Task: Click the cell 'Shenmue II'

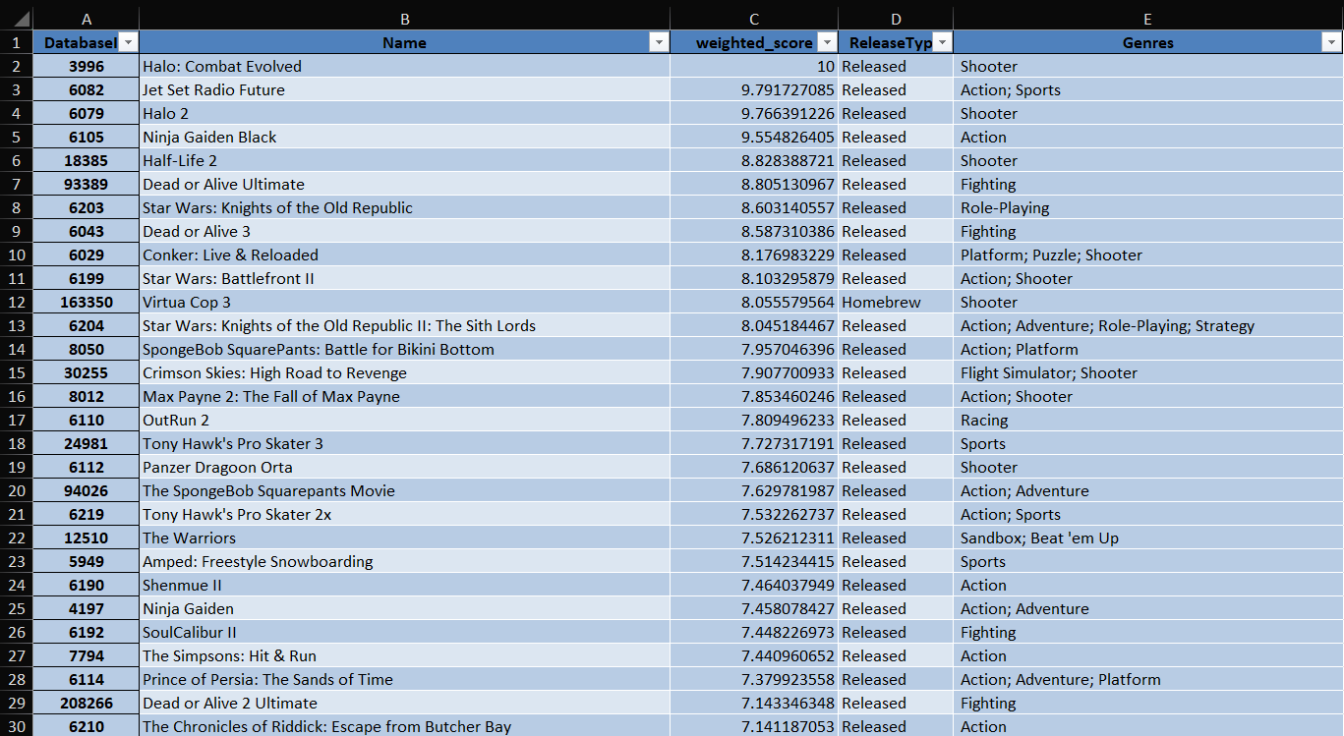Action: pos(405,585)
